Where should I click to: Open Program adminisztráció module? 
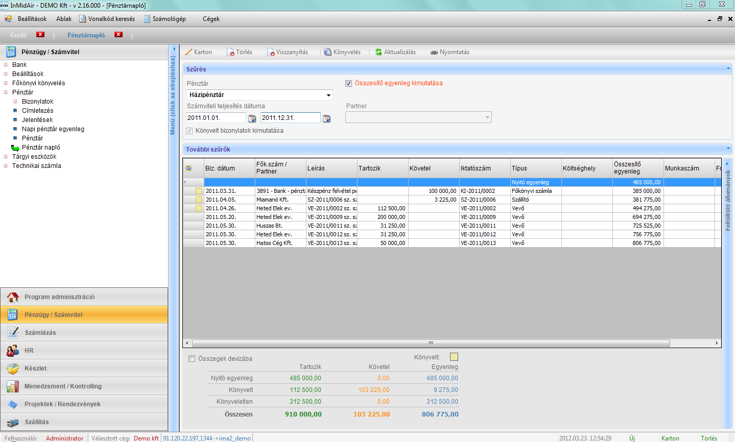click(84, 297)
